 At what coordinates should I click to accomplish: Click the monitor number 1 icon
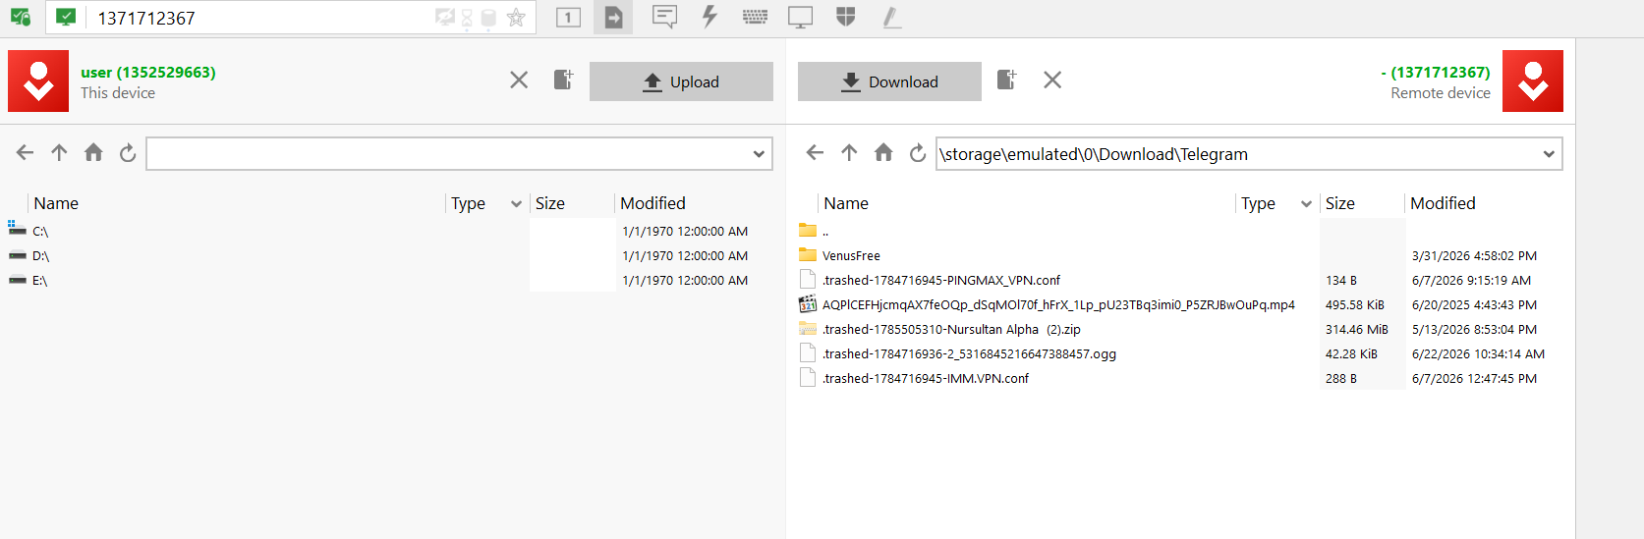[x=568, y=17]
